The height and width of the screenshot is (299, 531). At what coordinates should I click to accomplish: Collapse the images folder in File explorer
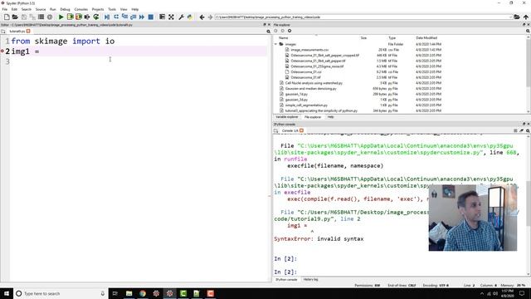(275, 44)
